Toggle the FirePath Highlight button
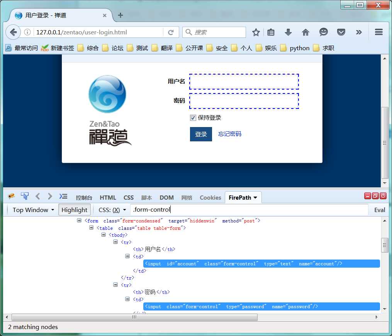392x336 pixels. pyautogui.click(x=74, y=210)
